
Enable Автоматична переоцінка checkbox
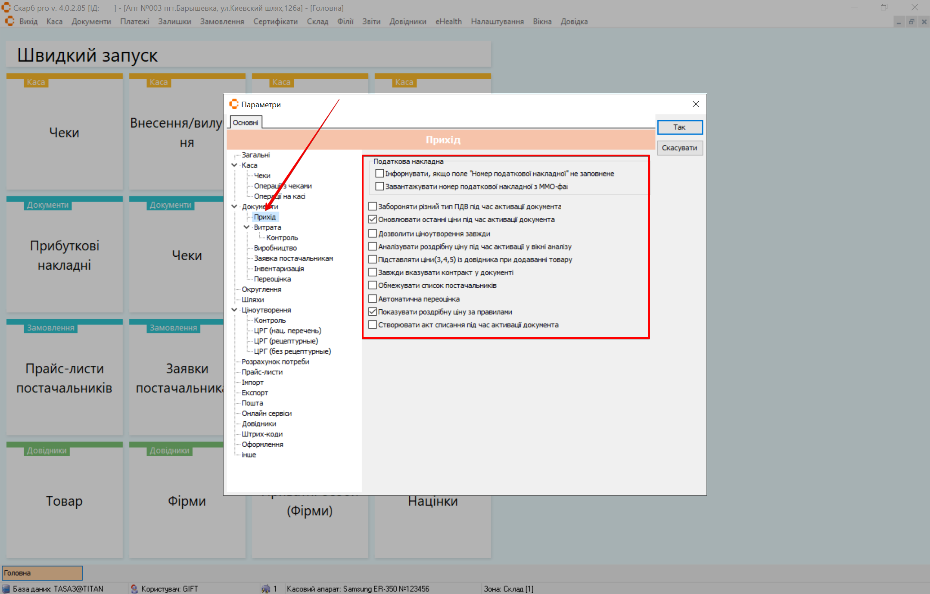[x=373, y=299]
